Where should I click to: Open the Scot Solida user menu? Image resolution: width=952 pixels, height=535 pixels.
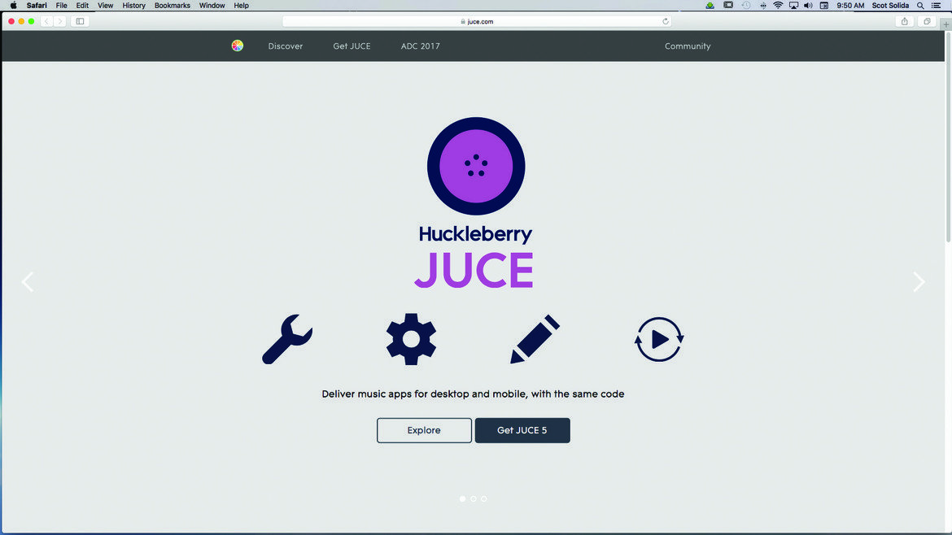890,6
